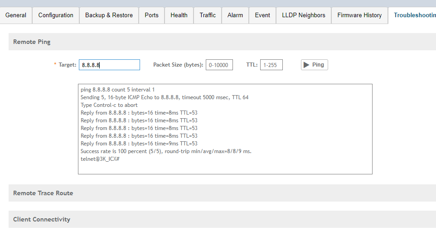
Task: Expand the Client Connectivity section
Action: click(x=42, y=219)
